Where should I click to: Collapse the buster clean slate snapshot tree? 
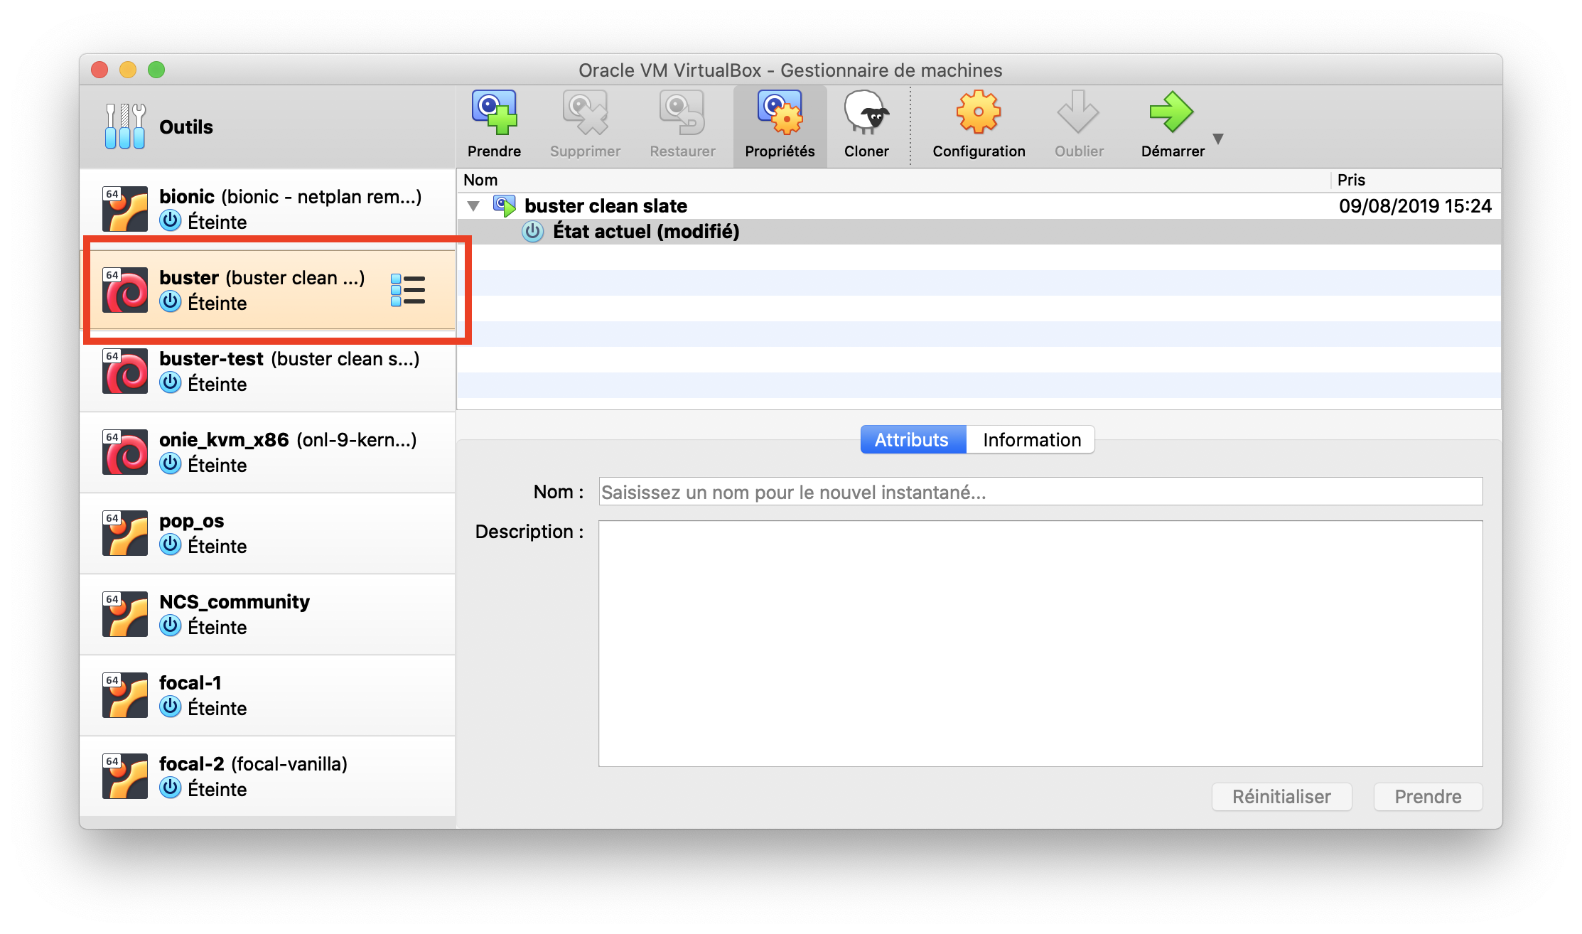click(473, 206)
